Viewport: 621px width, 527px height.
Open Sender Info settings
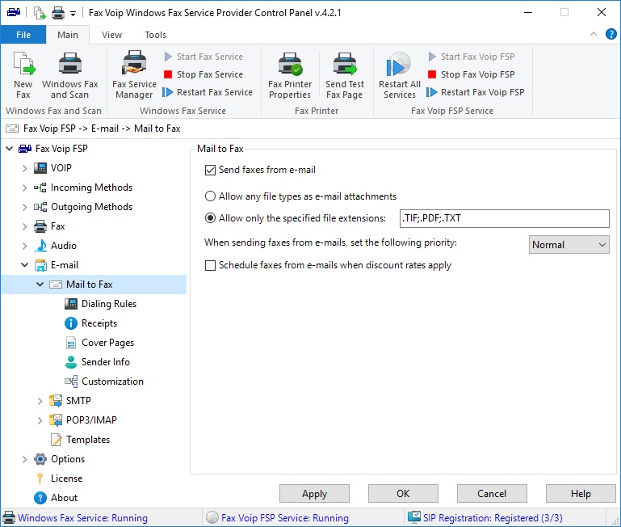point(105,362)
